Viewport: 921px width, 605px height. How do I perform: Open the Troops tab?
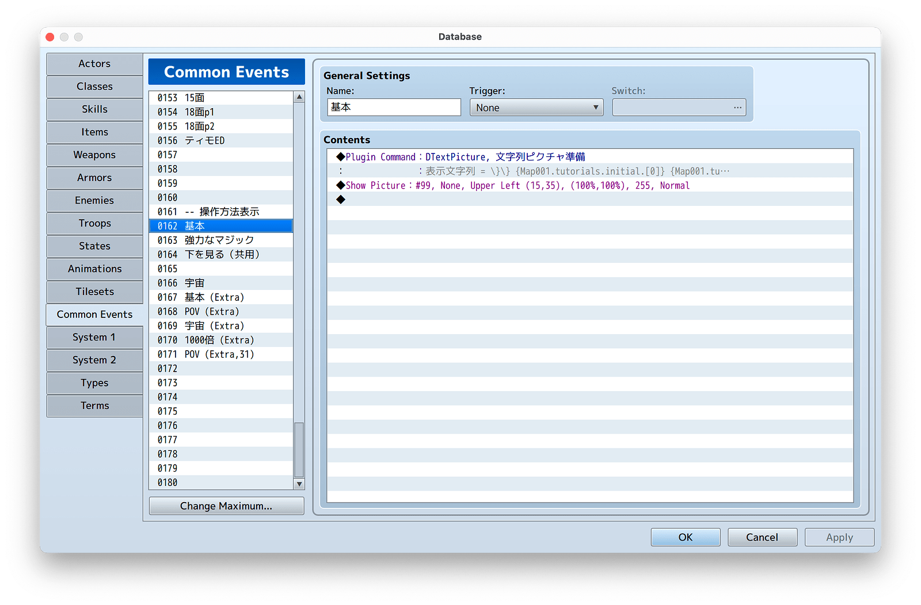(x=94, y=224)
